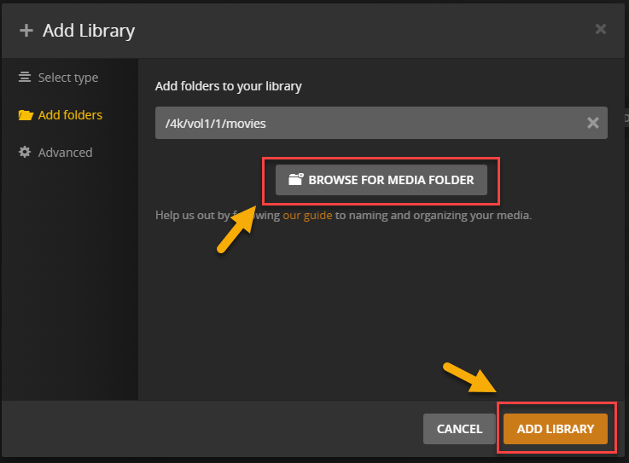629x463 pixels.
Task: Open the "our guide" link
Action: point(306,216)
